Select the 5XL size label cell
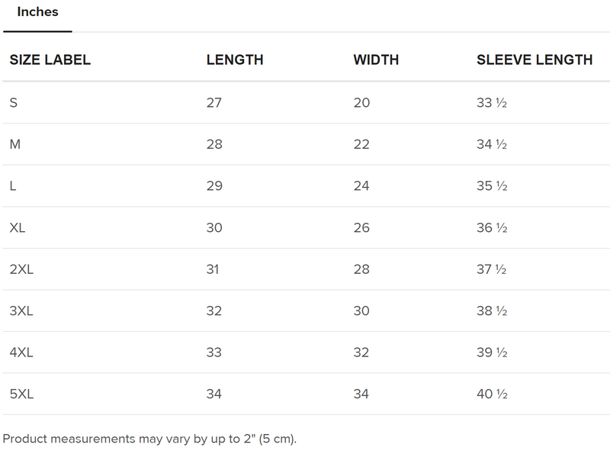The width and height of the screenshot is (610, 454). pyautogui.click(x=21, y=394)
